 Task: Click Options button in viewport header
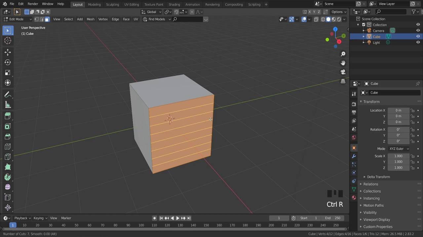(x=339, y=12)
